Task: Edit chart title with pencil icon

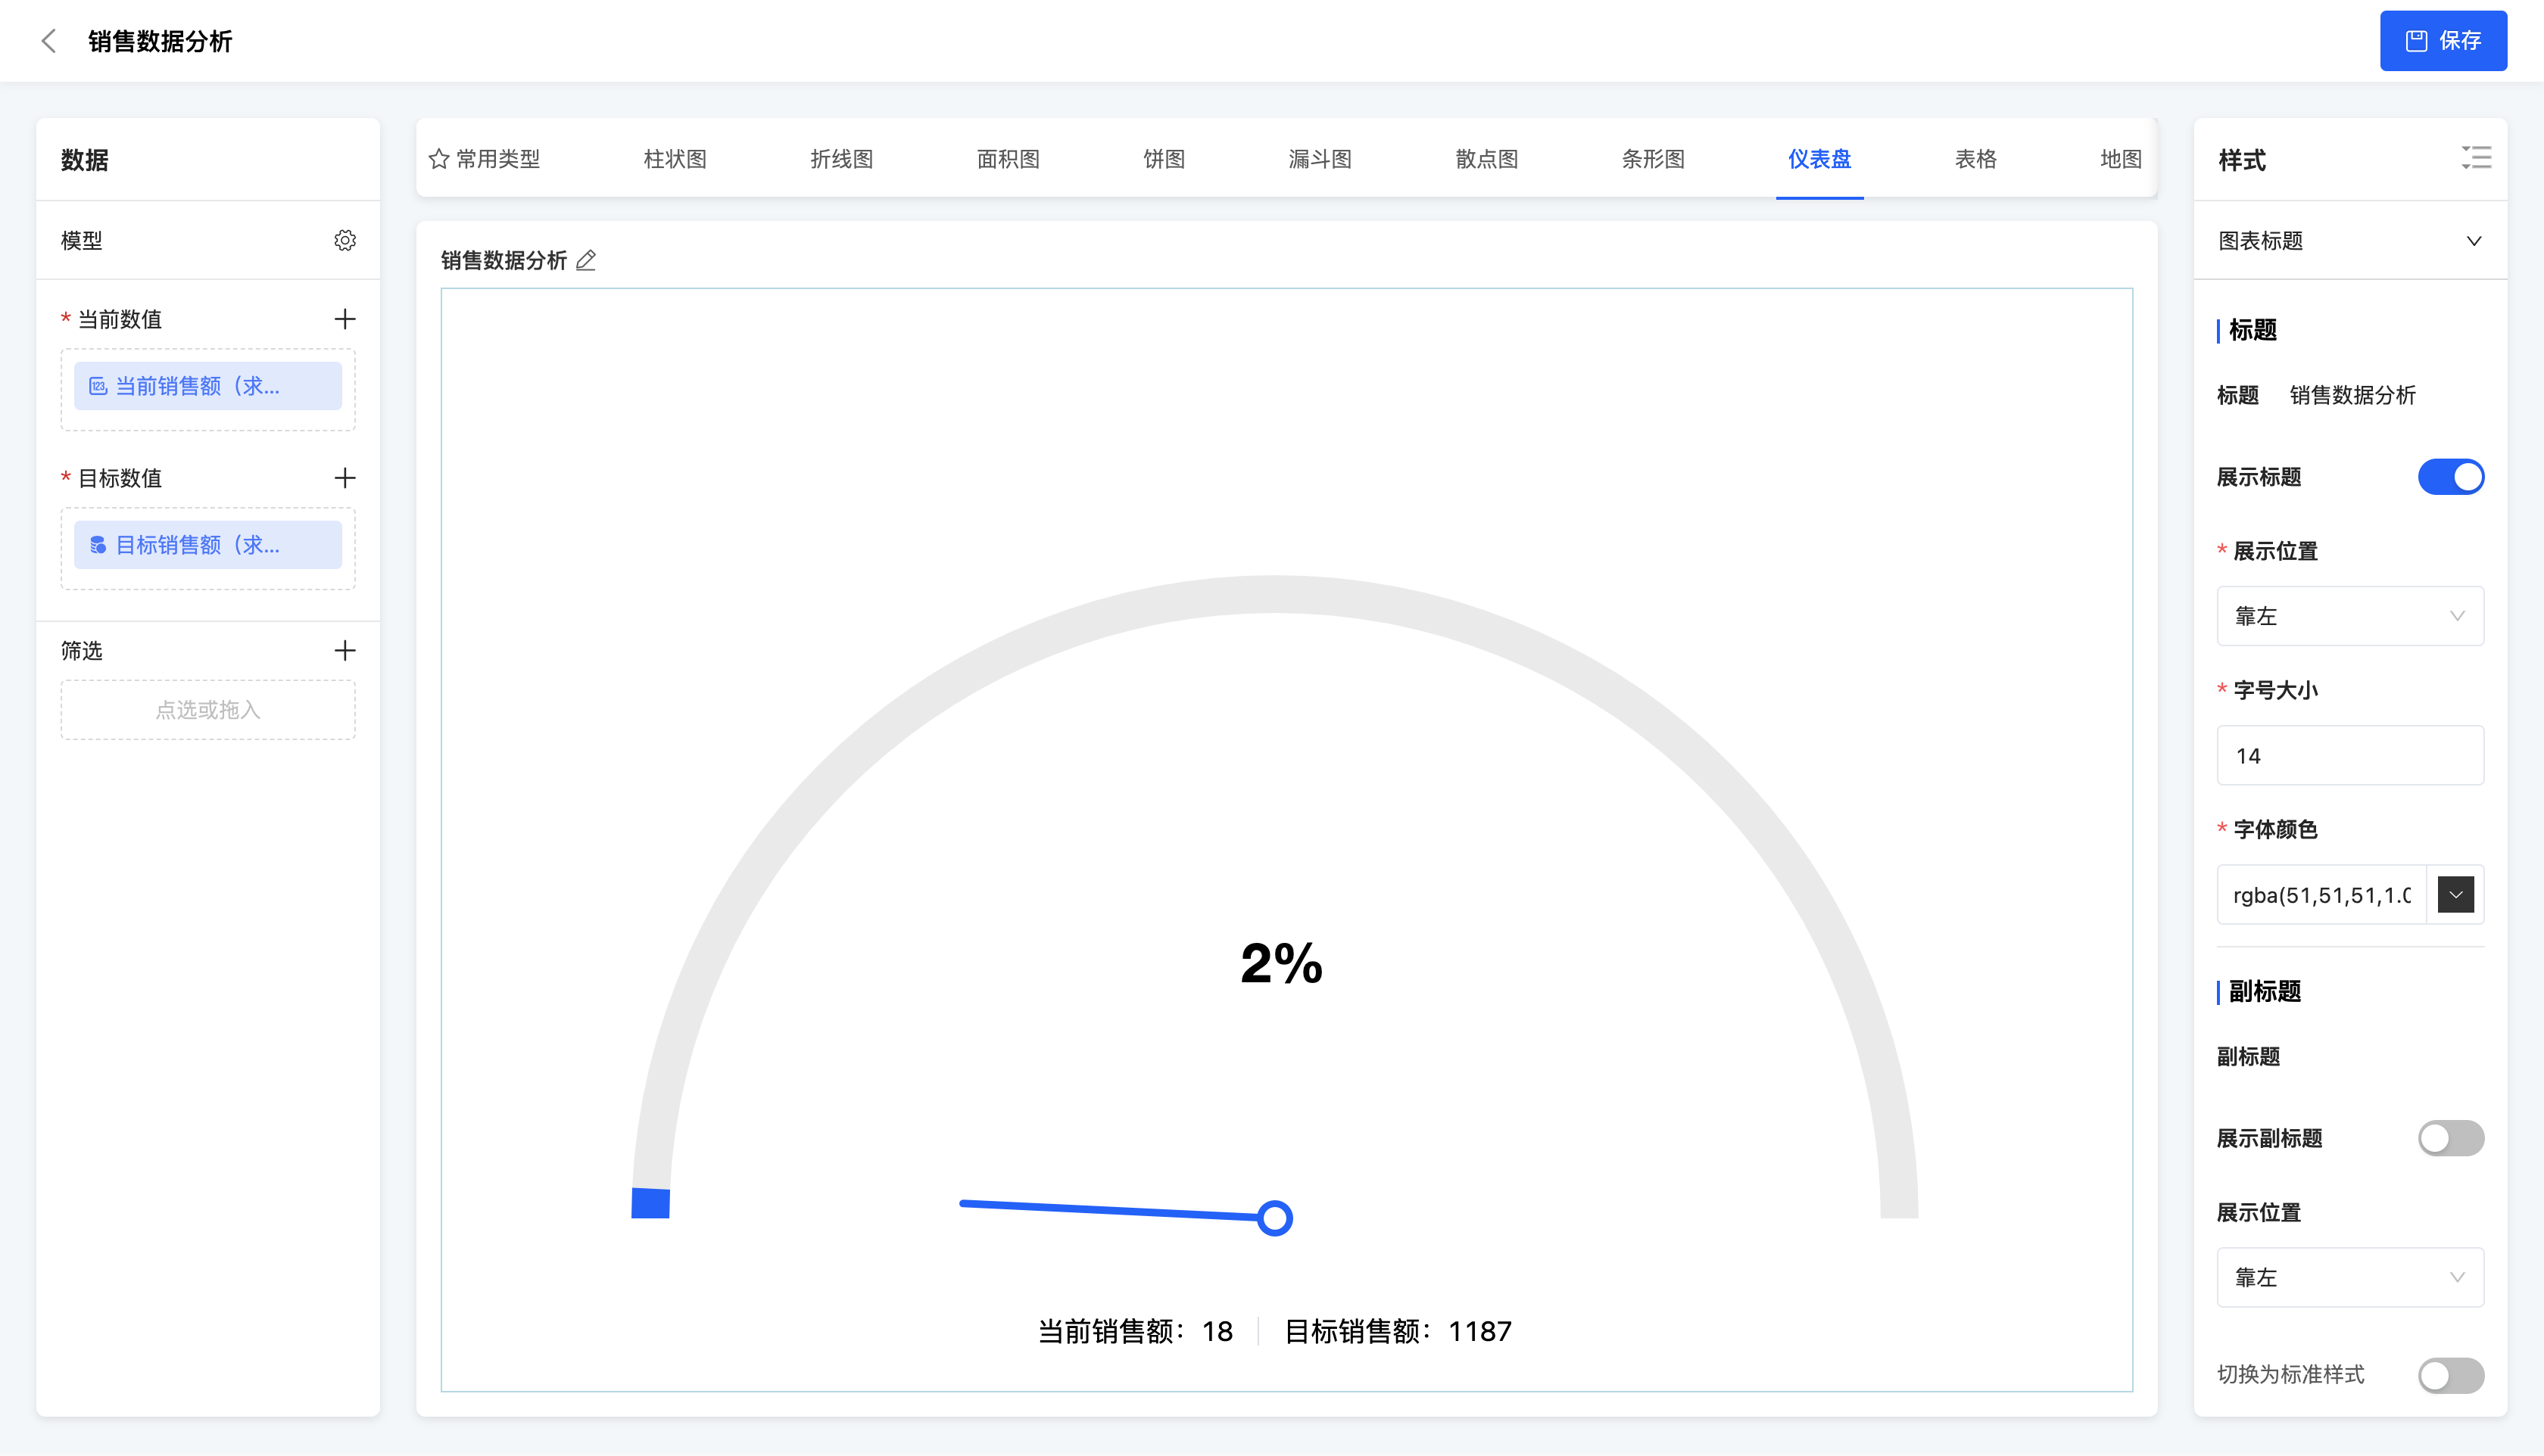Action: click(x=586, y=261)
